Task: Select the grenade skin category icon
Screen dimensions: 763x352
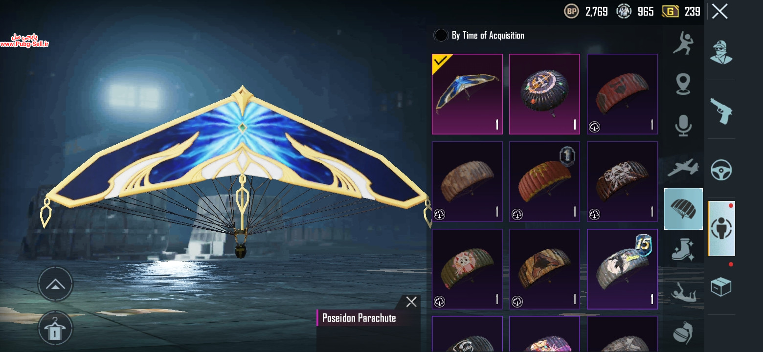Action: [683, 332]
